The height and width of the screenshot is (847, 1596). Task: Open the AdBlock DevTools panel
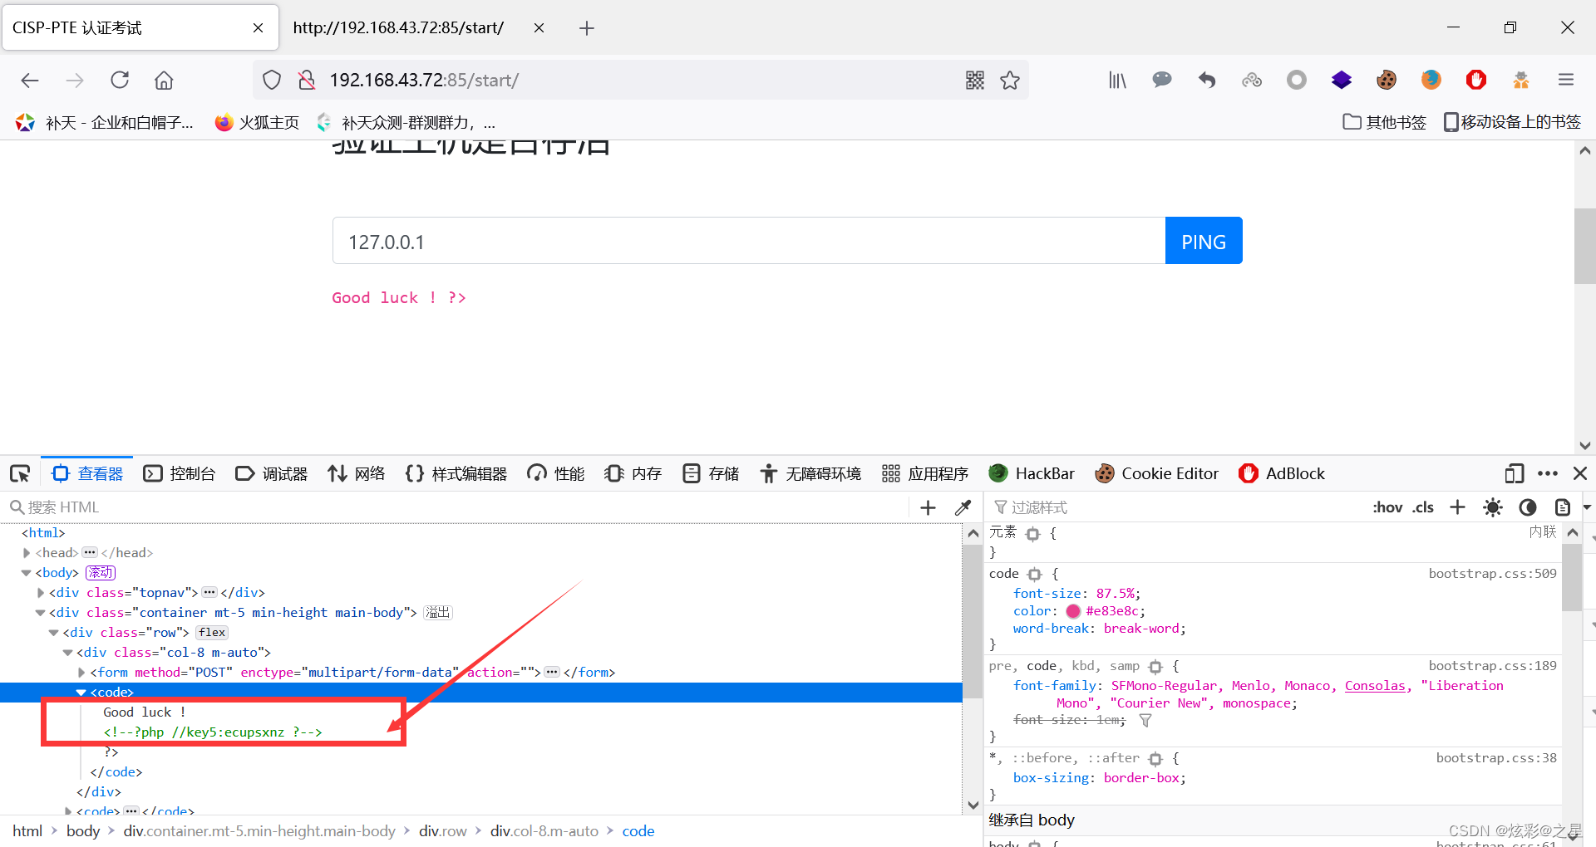[x=1282, y=472]
